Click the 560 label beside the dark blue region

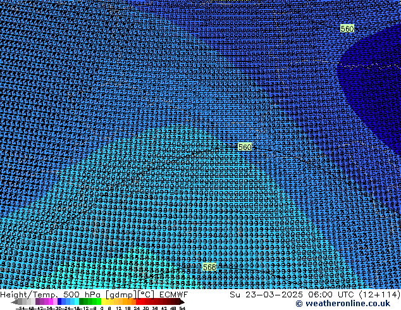click(347, 28)
